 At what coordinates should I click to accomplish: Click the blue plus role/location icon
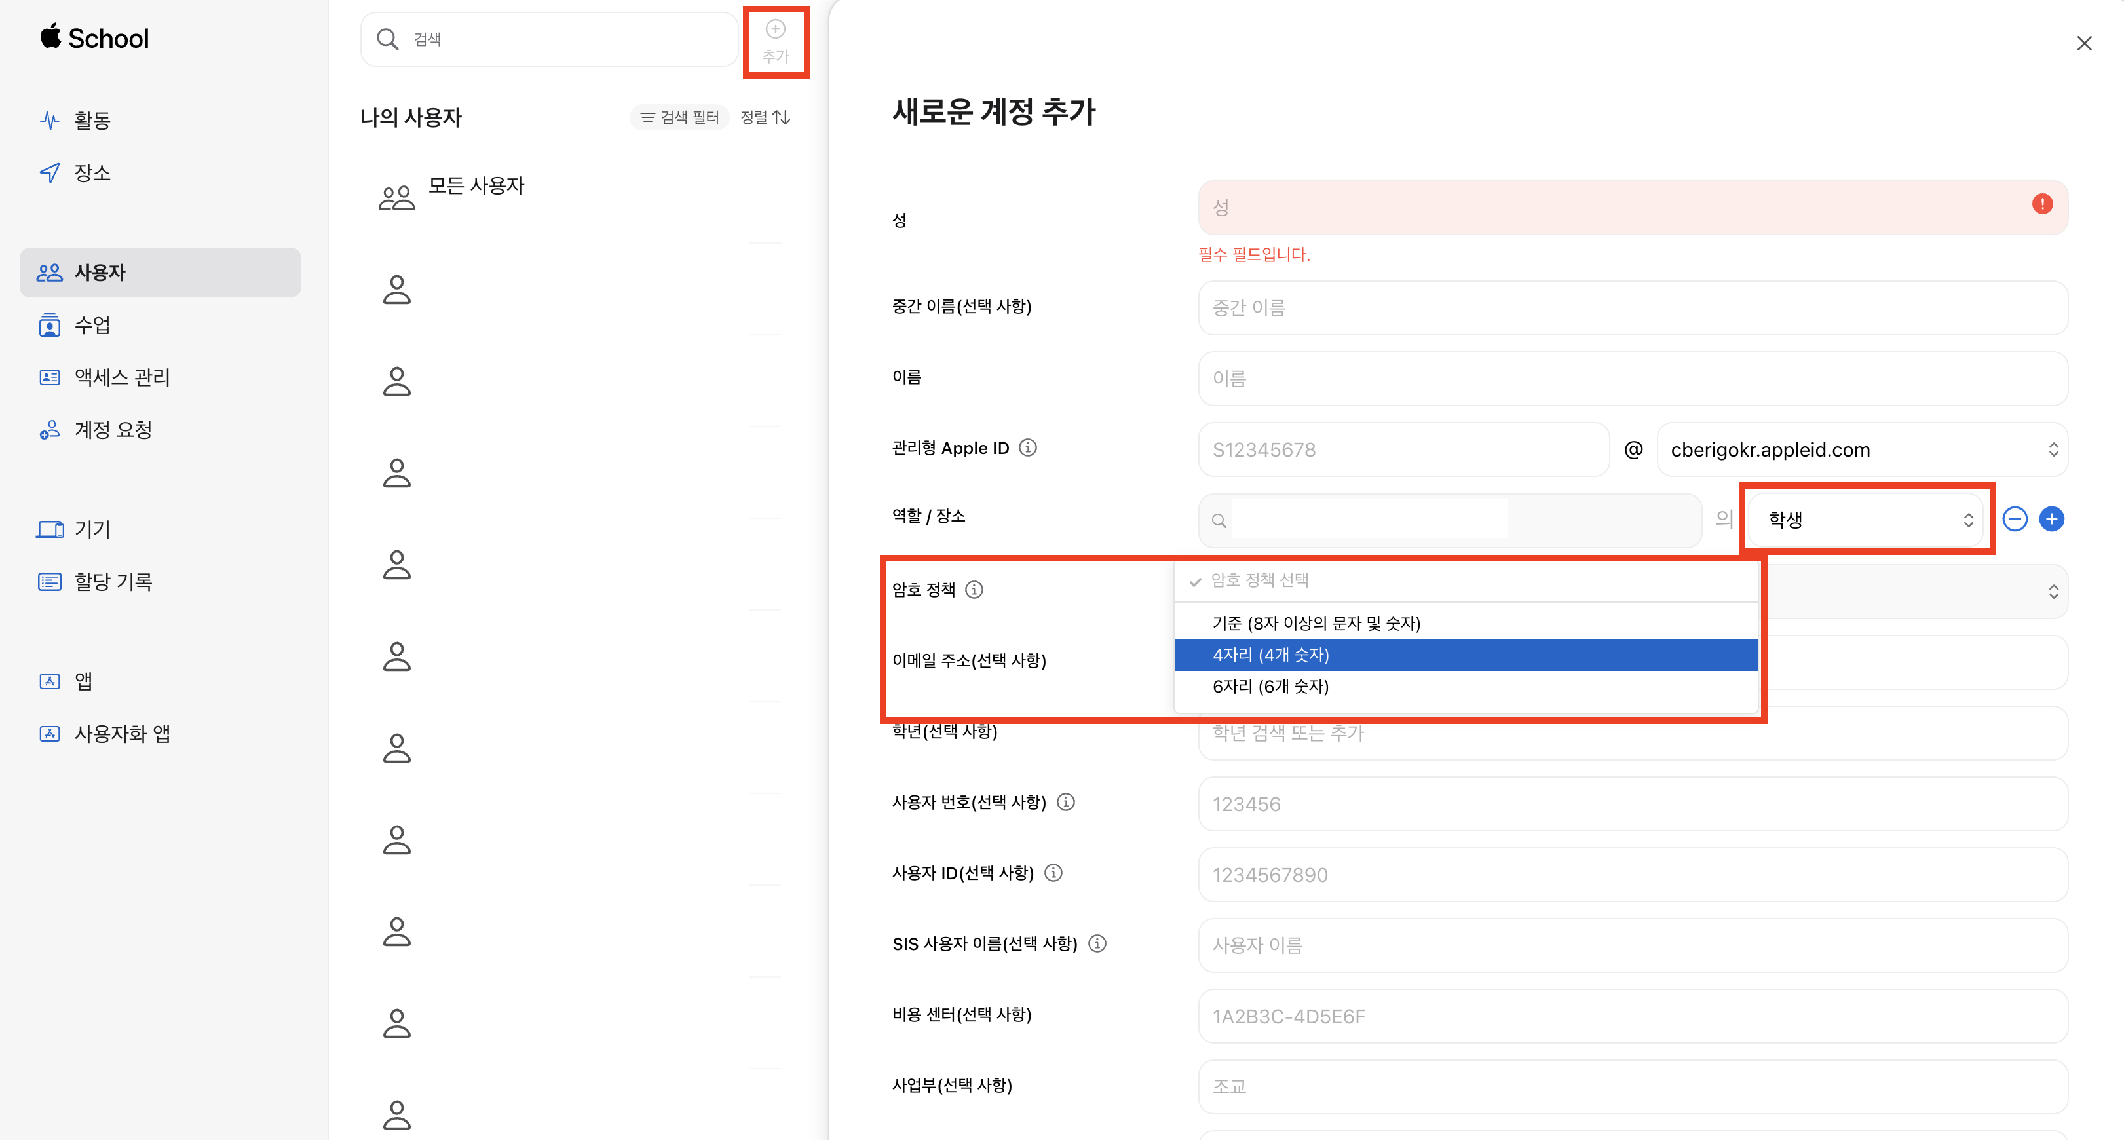(2051, 518)
